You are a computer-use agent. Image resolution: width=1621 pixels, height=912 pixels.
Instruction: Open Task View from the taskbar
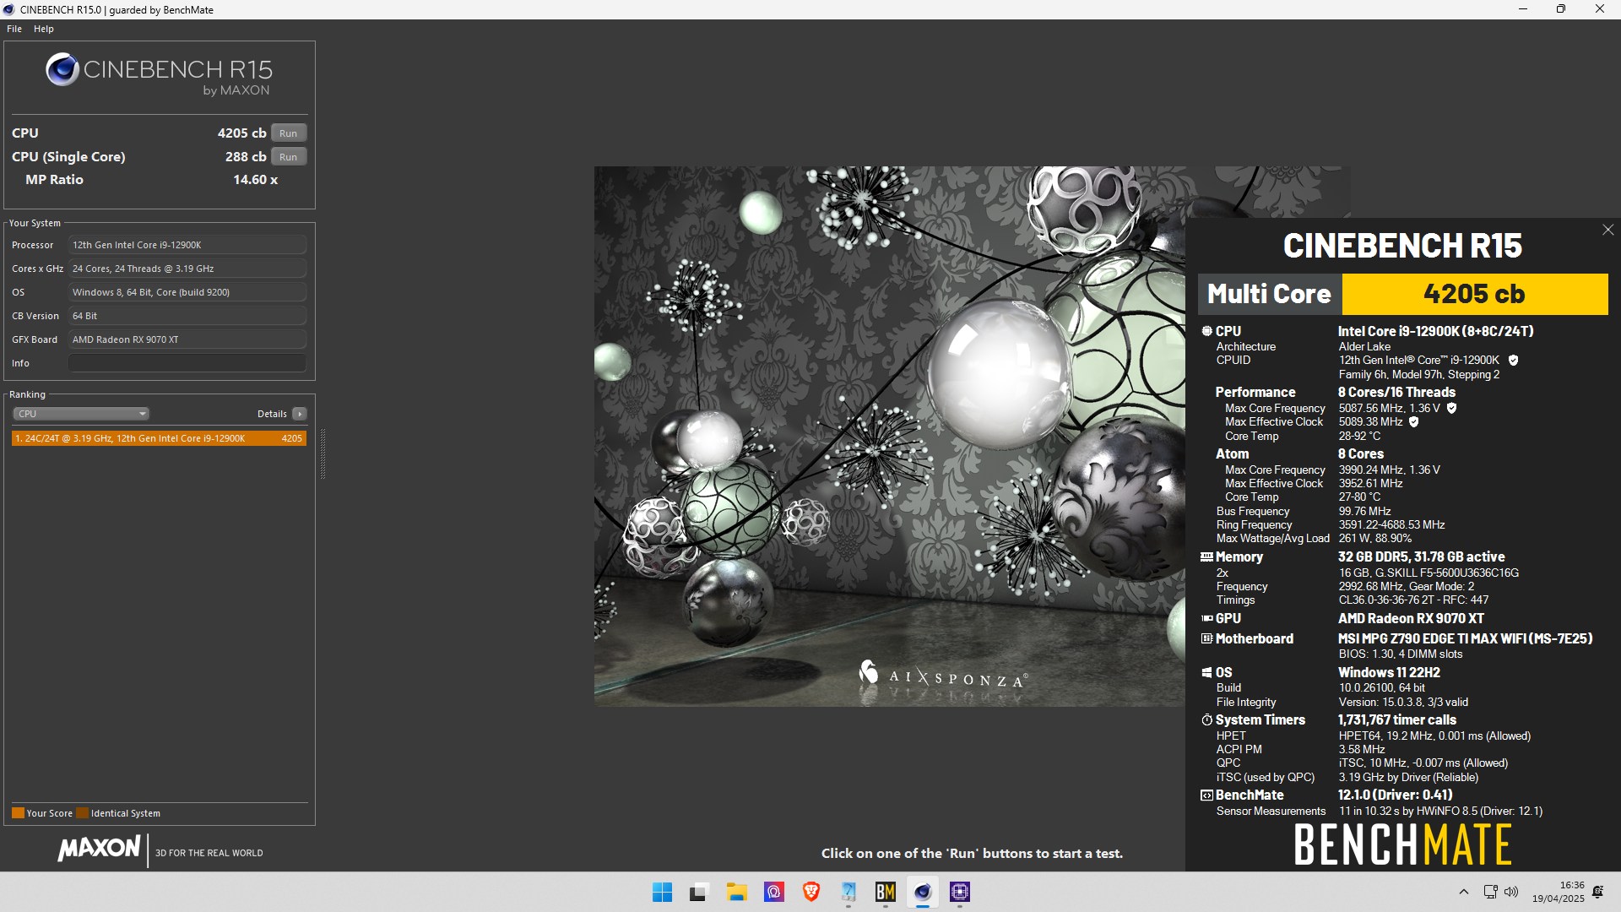(698, 892)
